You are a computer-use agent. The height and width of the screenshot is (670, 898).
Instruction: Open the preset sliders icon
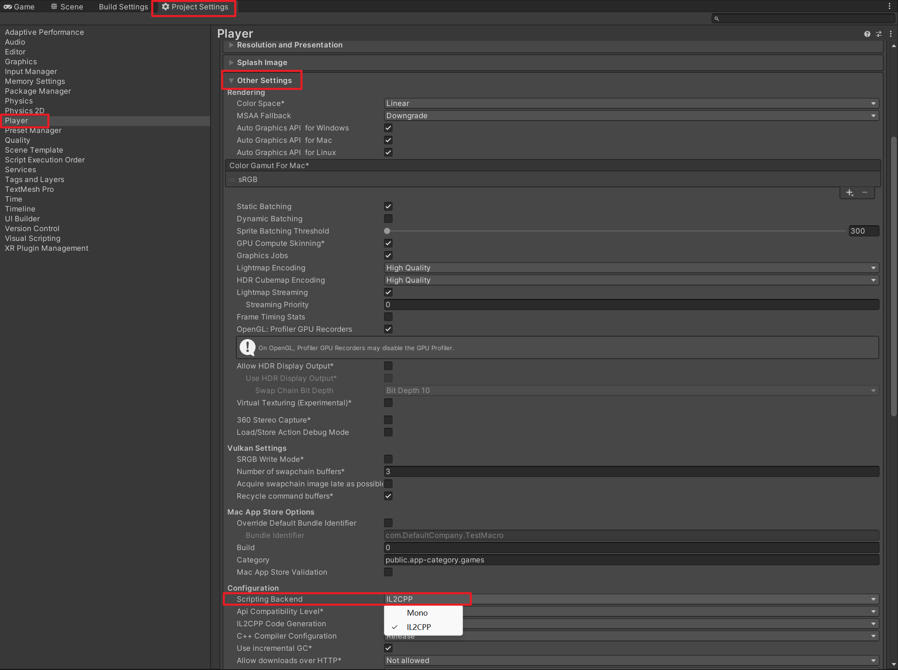[x=878, y=34]
